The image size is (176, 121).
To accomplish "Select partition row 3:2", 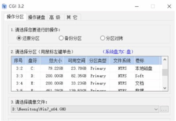I will coord(86,68).
